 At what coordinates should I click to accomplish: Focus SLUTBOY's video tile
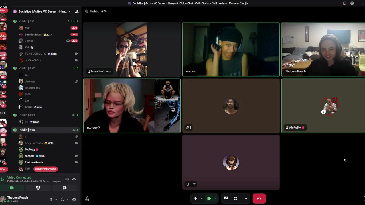(x=132, y=106)
